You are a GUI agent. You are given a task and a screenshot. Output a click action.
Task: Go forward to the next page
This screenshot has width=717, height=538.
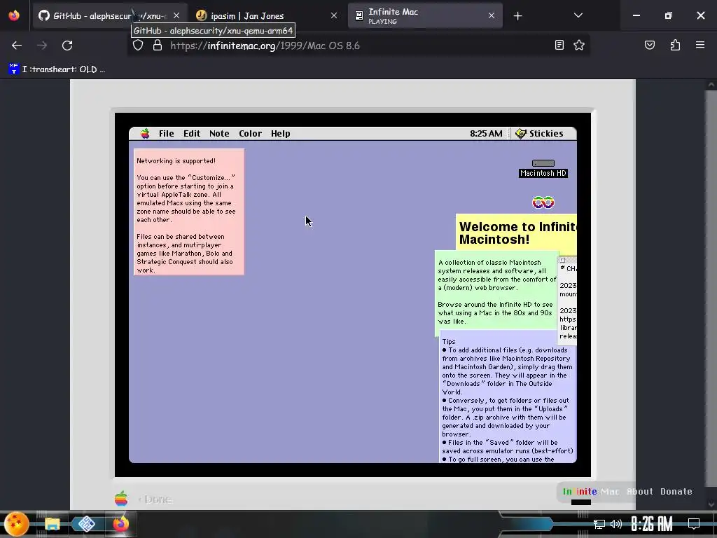coord(42,46)
